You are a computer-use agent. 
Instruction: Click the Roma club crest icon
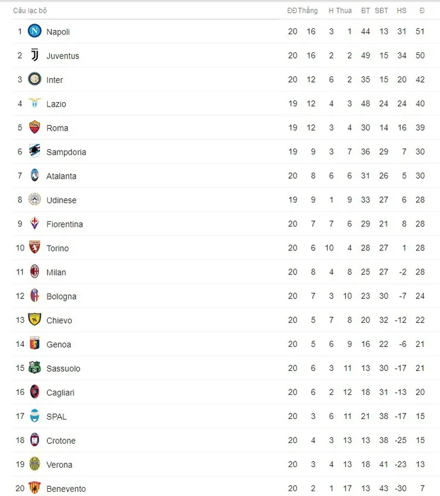click(x=35, y=128)
